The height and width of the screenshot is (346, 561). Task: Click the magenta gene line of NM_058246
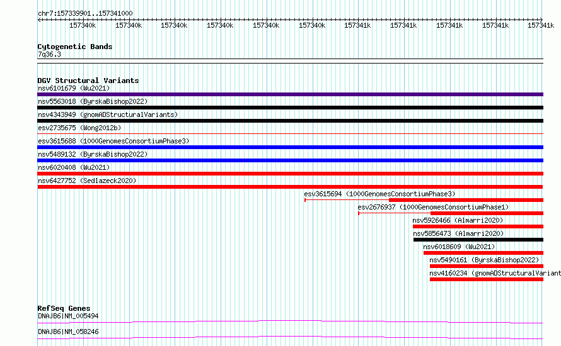point(290,337)
